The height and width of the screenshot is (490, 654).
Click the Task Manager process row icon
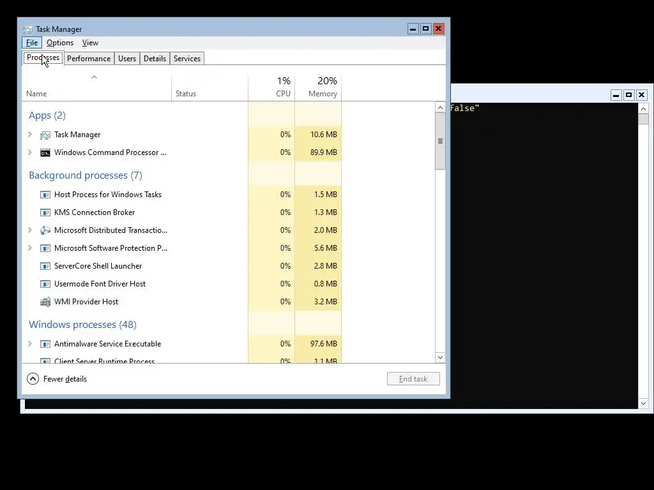click(45, 135)
